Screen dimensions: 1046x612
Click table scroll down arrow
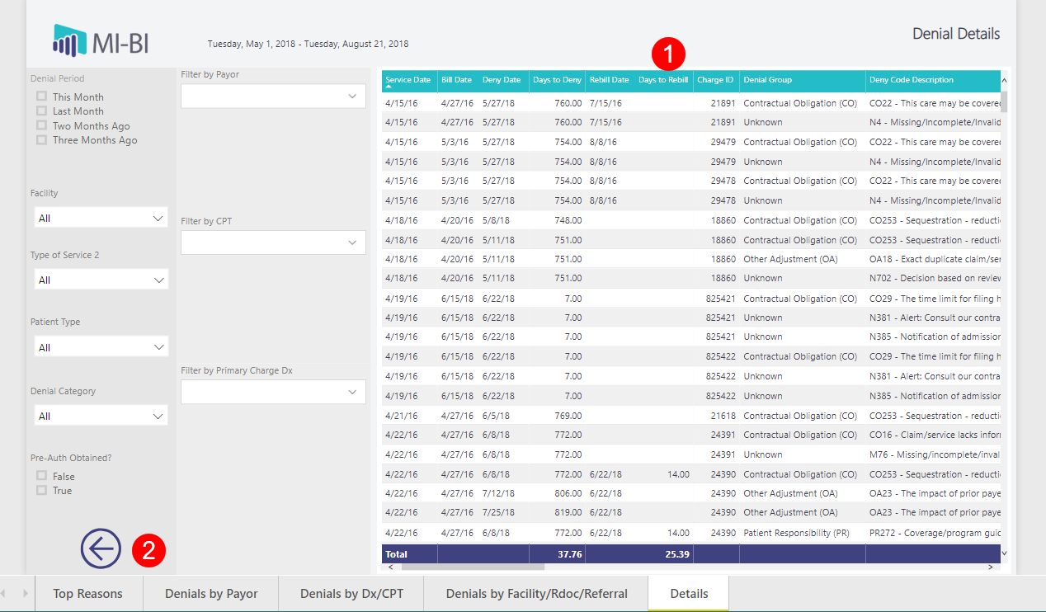1004,553
